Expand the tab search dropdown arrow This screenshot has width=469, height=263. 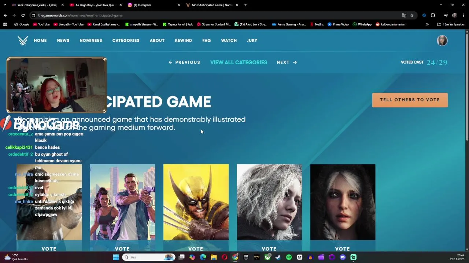5,5
